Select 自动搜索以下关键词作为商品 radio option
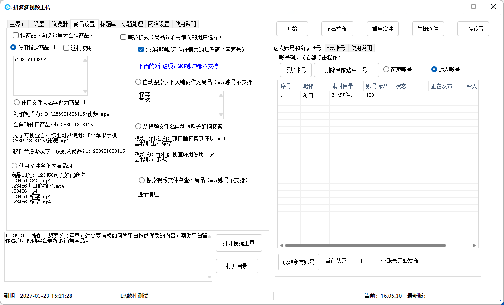The height and width of the screenshot is (305, 504). point(138,82)
